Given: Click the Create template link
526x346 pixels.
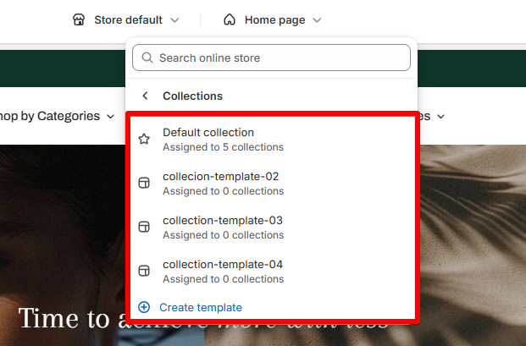Looking at the screenshot, I should pyautogui.click(x=201, y=307).
